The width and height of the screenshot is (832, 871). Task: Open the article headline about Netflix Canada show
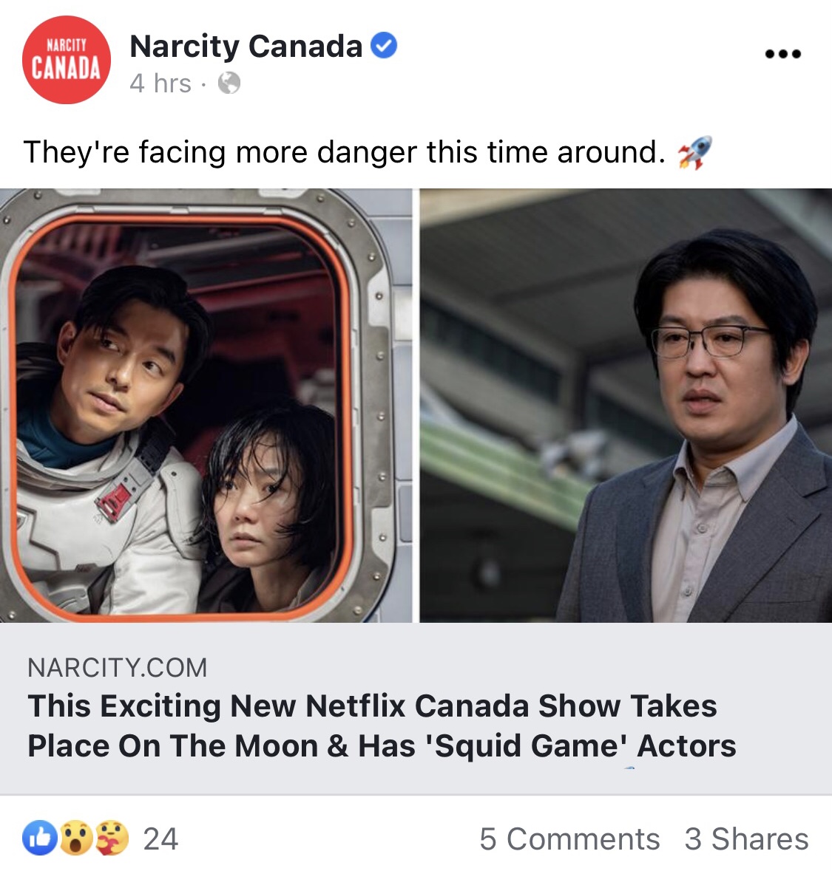click(x=382, y=725)
